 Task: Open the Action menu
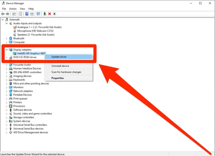13,9
